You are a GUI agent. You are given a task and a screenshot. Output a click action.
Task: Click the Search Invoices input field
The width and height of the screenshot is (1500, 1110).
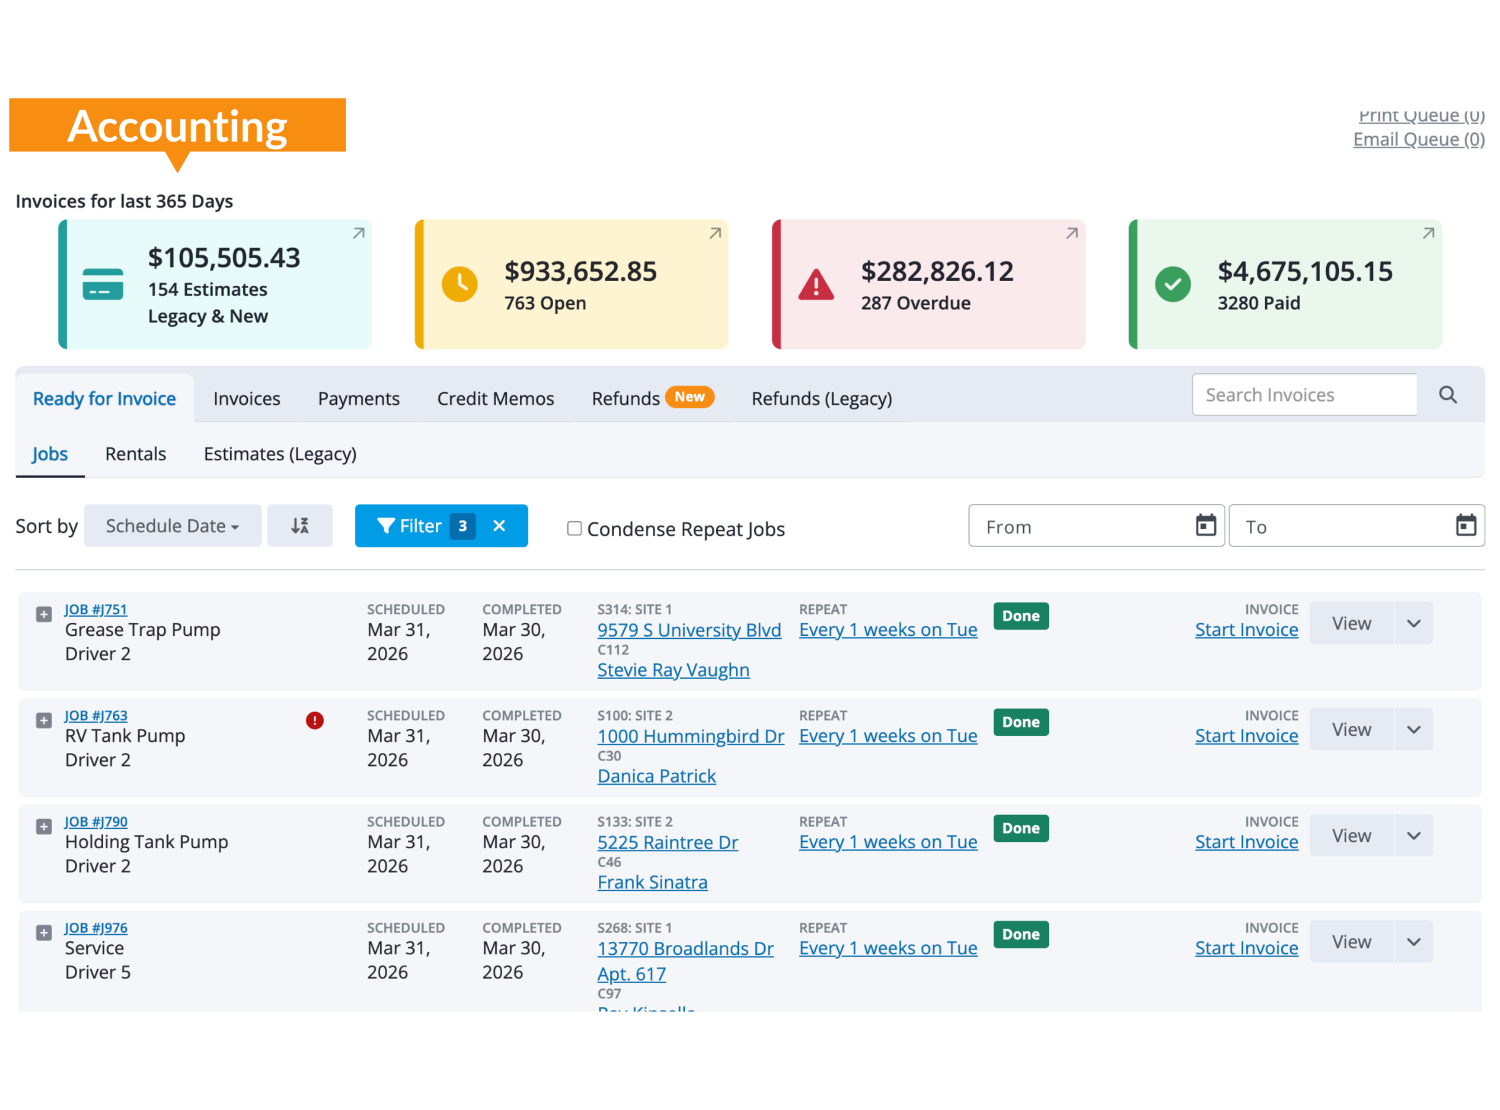tap(1303, 395)
